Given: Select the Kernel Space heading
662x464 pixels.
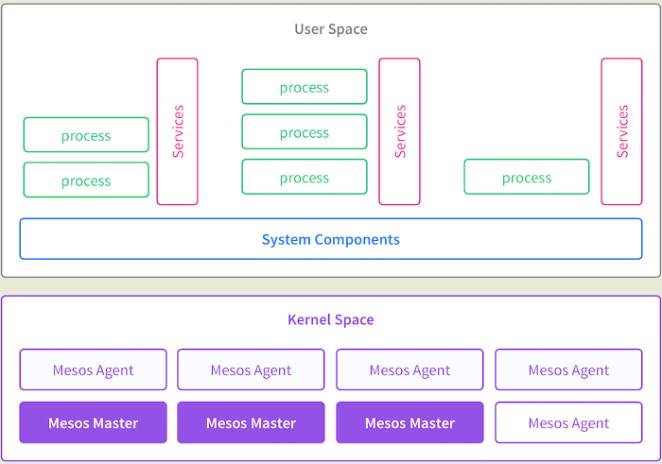Looking at the screenshot, I should (331, 319).
